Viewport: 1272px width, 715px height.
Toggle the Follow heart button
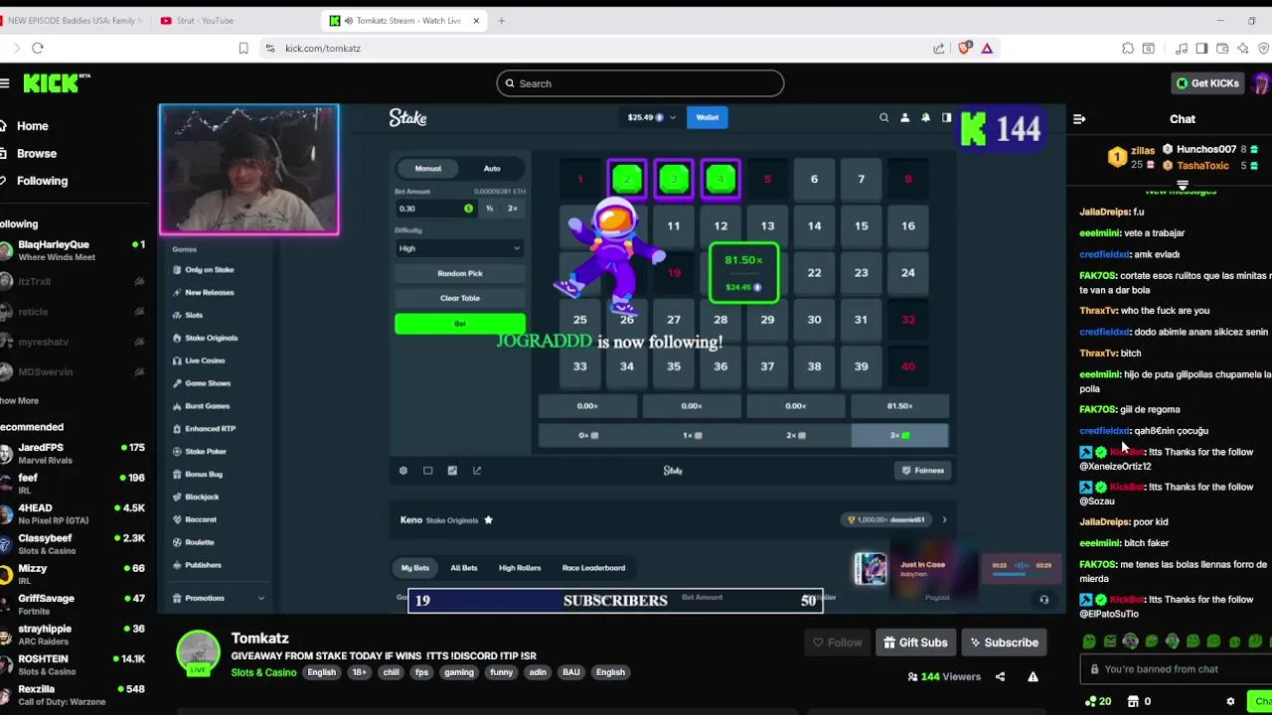tap(838, 643)
